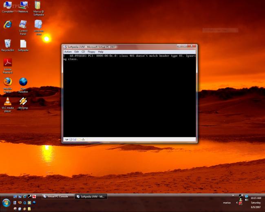Launch Gran Paradiso globe from Quick Launch
This screenshot has width=265, height=212.
click(x=34, y=203)
